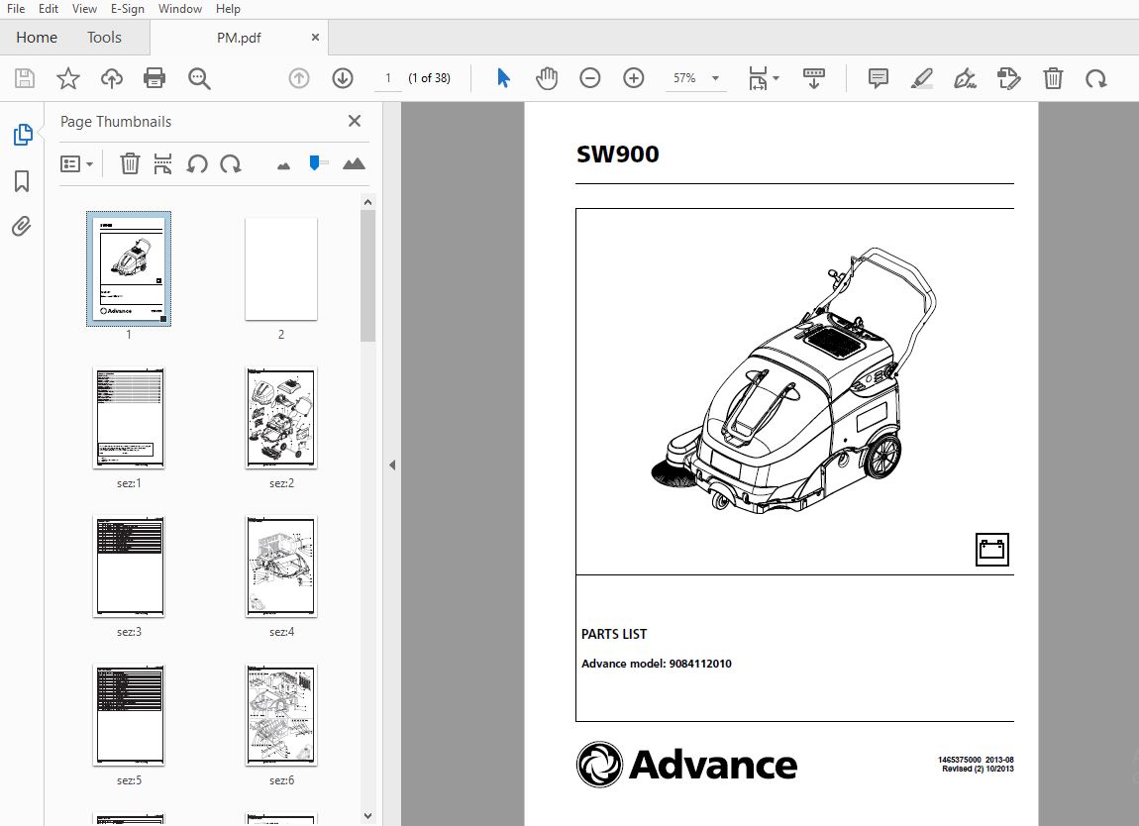1139x826 pixels.
Task: Bookmark the file with the star icon
Action: [68, 77]
